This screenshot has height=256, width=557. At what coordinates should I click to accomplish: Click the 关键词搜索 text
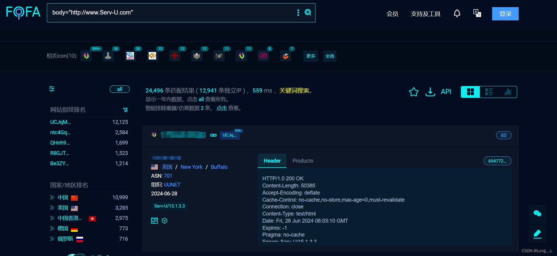[294, 90]
